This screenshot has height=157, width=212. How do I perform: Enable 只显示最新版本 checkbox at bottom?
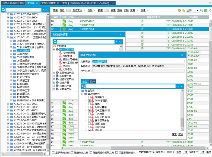point(116,153)
